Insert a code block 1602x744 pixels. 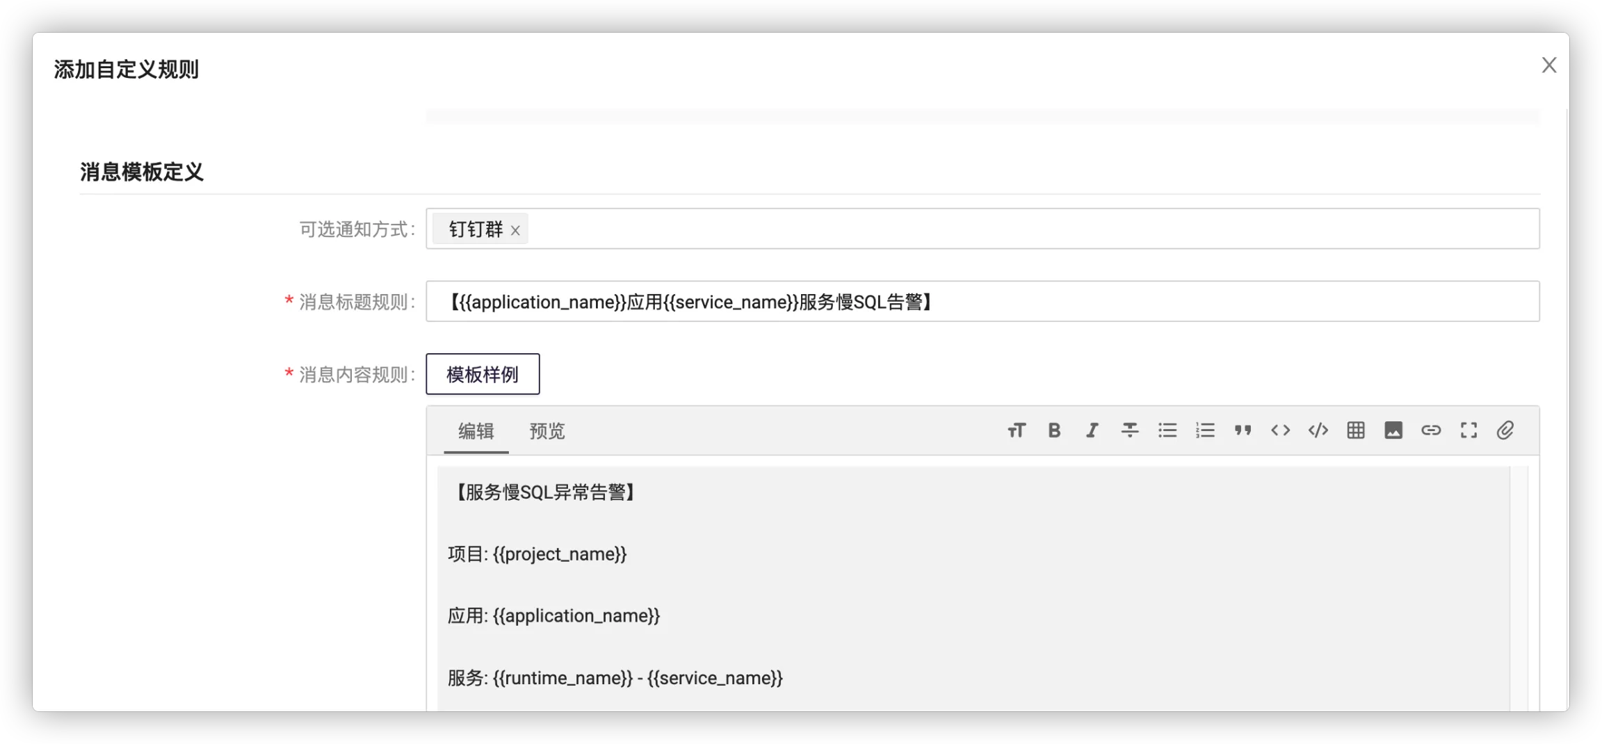tap(1318, 430)
